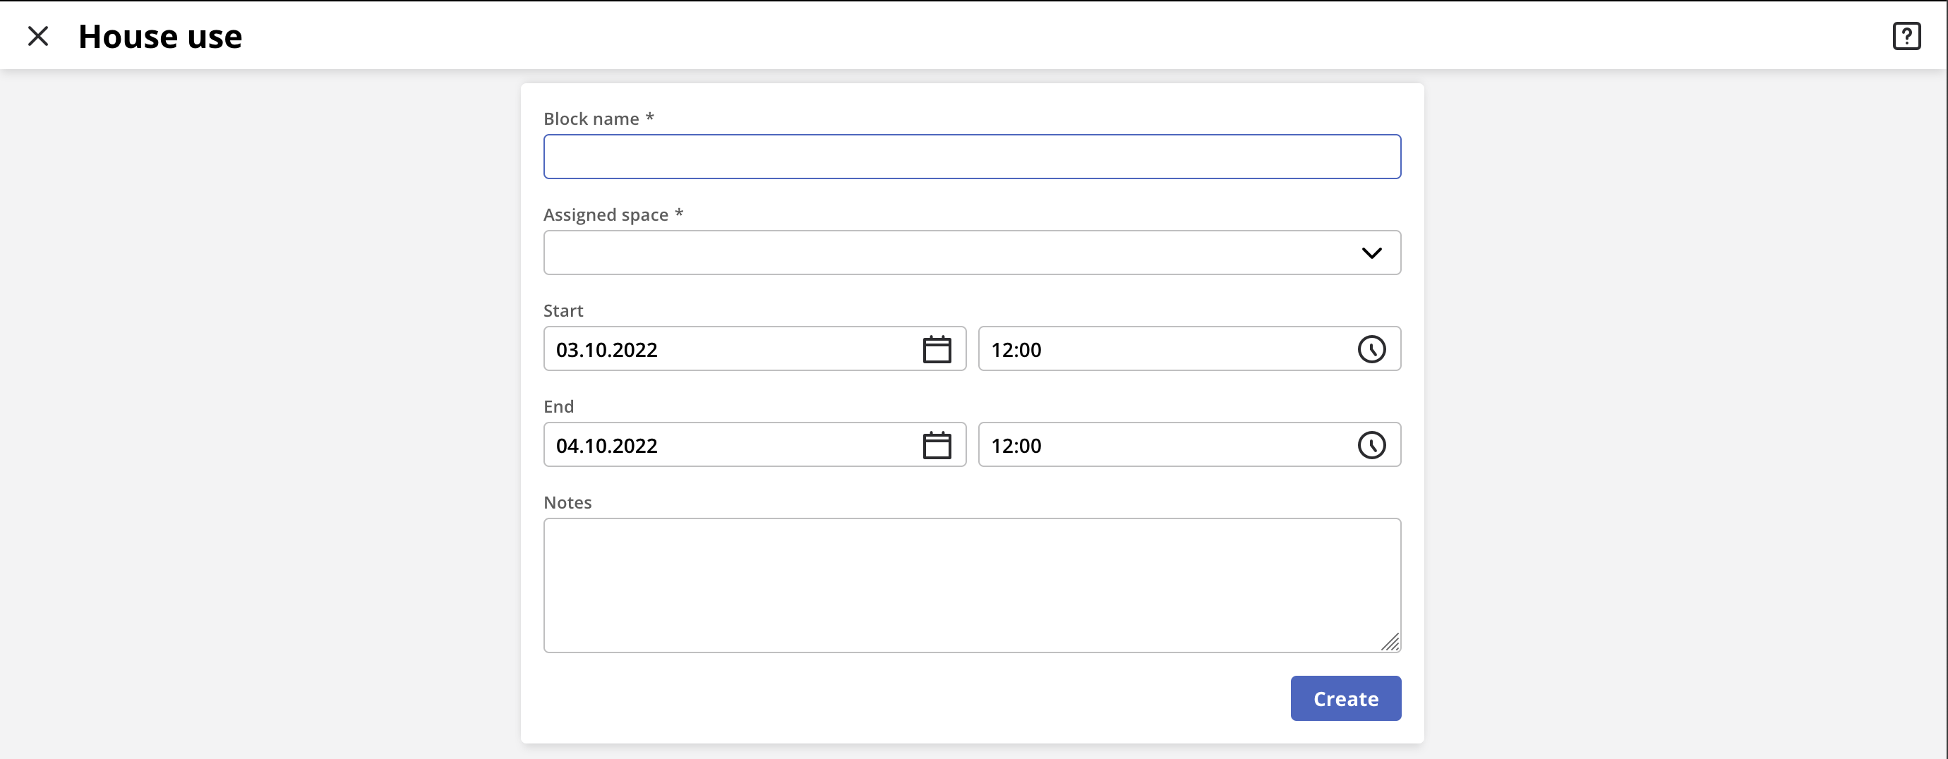Close the House use form

coord(38,35)
